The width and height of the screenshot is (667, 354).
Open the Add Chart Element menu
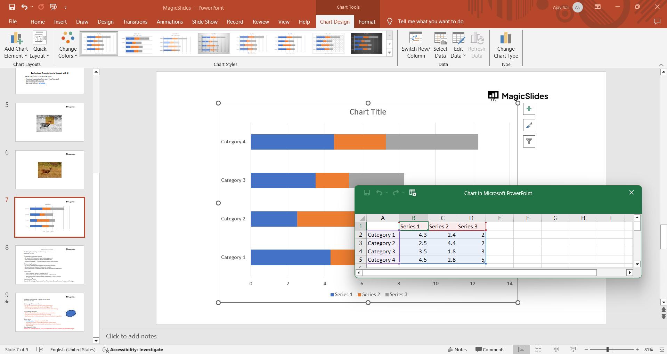click(16, 45)
